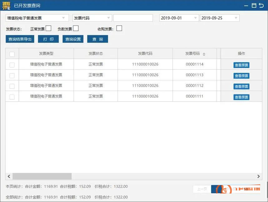Tick the 负数发票 status checkbox
The image size is (268, 202).
click(x=76, y=28)
